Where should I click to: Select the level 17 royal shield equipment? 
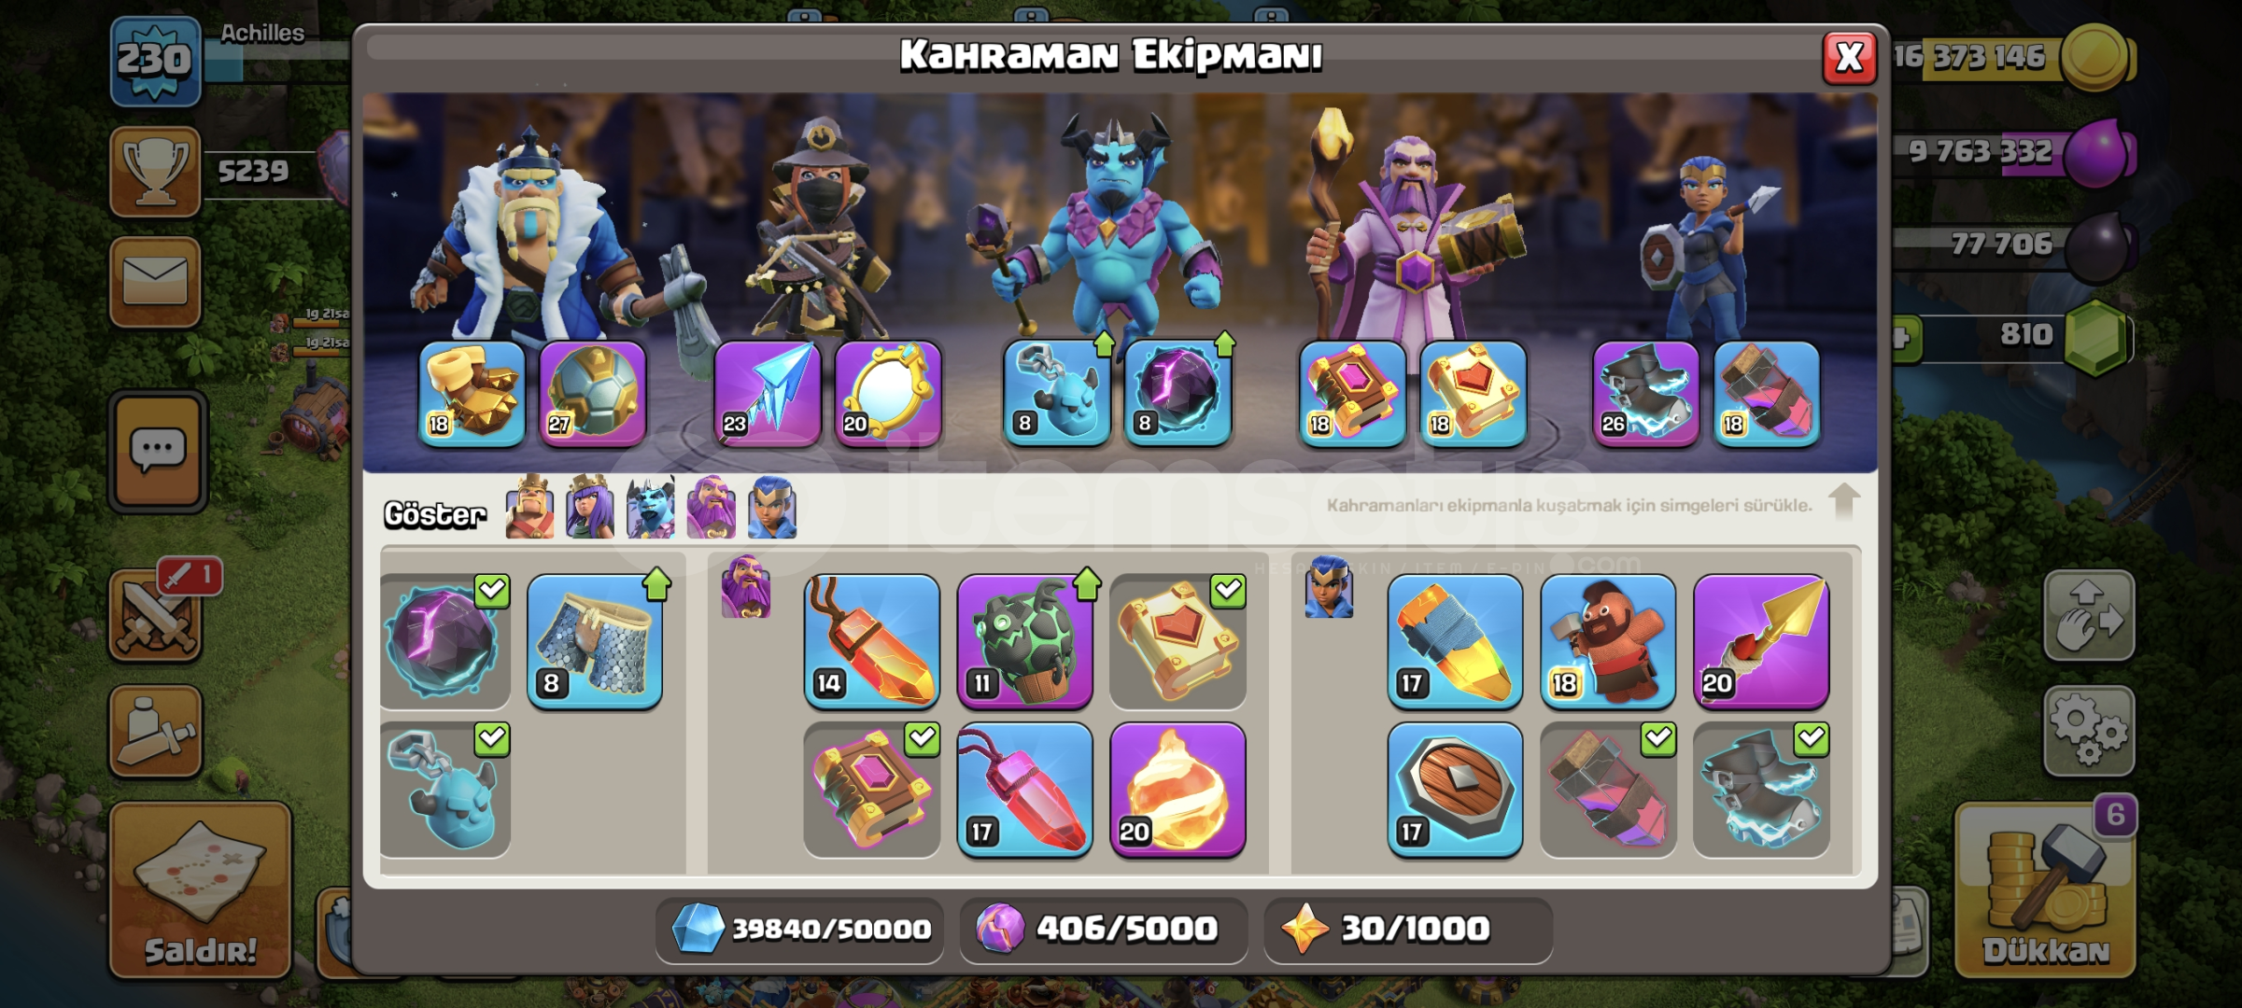1455,790
